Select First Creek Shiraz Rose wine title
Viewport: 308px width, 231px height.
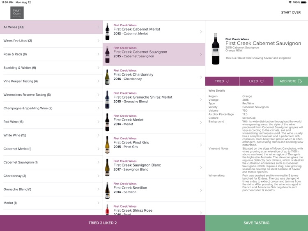(133, 210)
